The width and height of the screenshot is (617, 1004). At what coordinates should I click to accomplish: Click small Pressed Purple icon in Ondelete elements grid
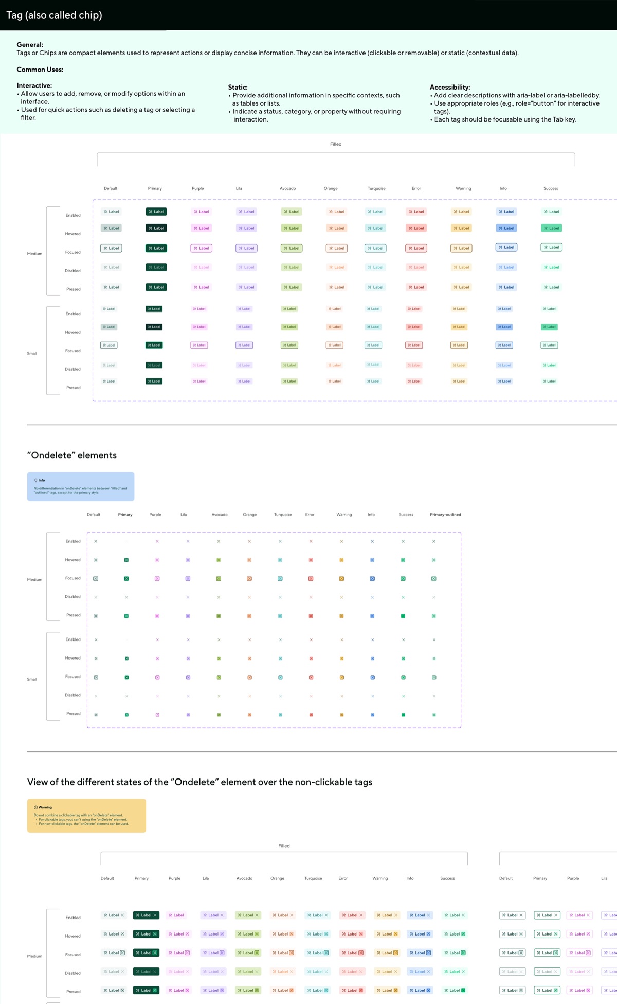coord(157,715)
